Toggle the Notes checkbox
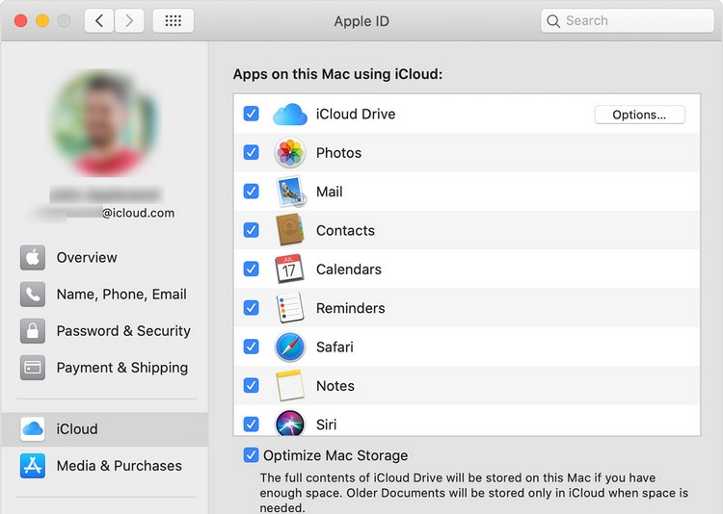This screenshot has height=514, width=723. tap(251, 385)
